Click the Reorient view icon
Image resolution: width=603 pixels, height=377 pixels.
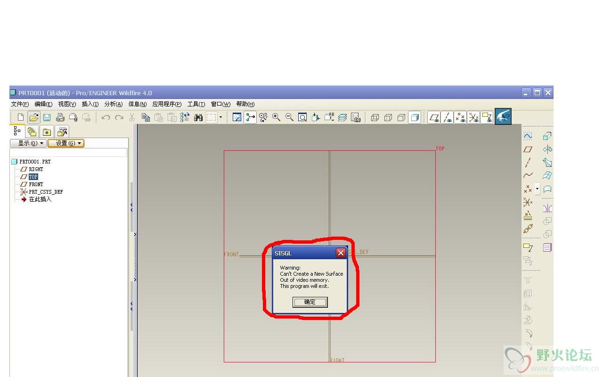(316, 117)
